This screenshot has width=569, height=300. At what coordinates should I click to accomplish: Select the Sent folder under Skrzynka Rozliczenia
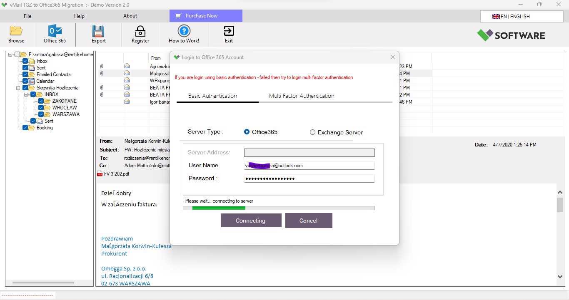(x=49, y=121)
